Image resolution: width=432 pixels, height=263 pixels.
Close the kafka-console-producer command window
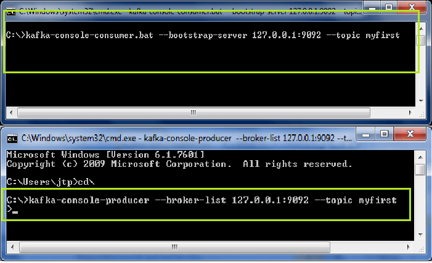409,134
